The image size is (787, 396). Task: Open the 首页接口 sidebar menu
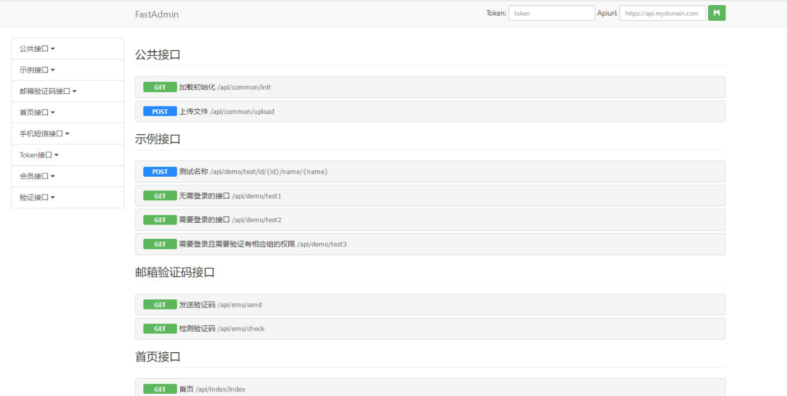[37, 113]
